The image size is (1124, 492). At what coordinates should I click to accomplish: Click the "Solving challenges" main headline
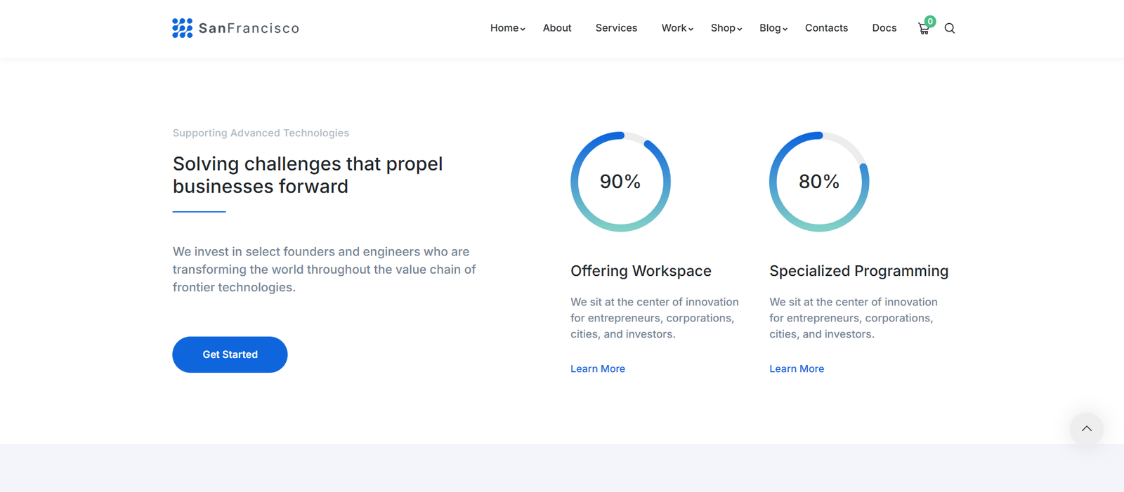[308, 175]
